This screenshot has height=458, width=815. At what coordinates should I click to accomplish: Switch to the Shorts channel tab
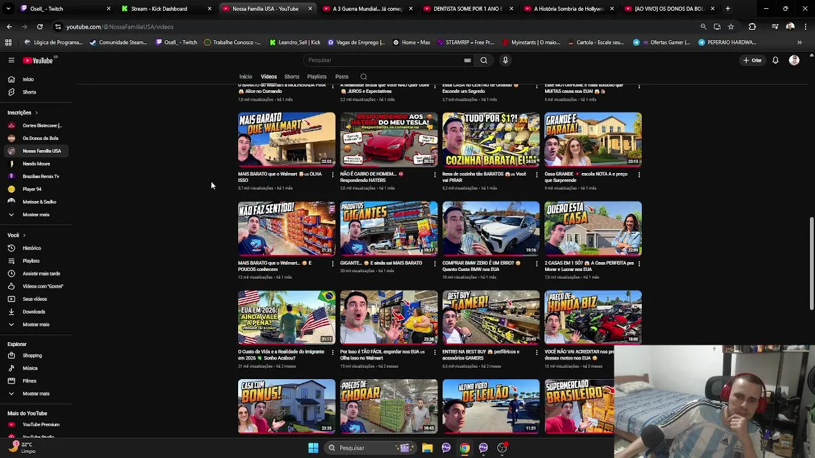tap(292, 77)
